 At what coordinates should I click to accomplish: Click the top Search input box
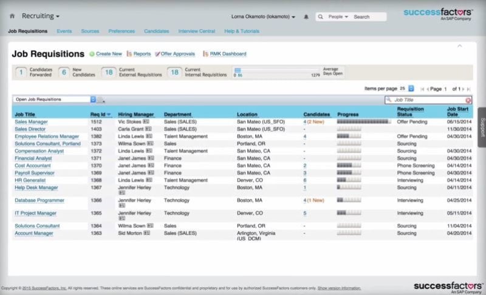coord(369,17)
